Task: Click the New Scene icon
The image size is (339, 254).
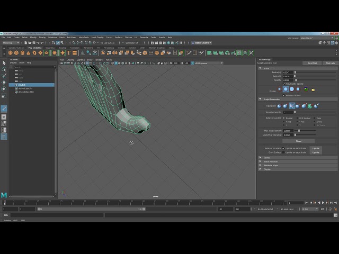Action: [26, 43]
